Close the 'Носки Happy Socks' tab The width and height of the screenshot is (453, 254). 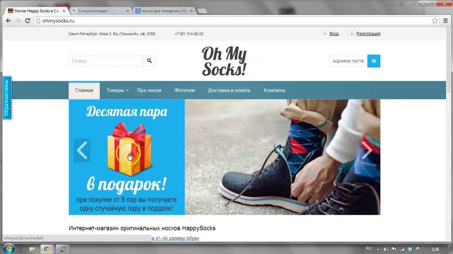(64, 11)
